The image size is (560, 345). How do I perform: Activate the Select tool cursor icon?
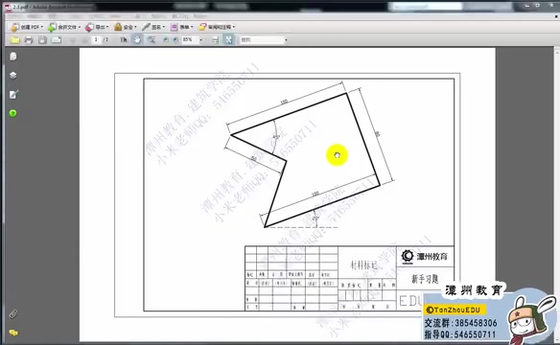124,39
